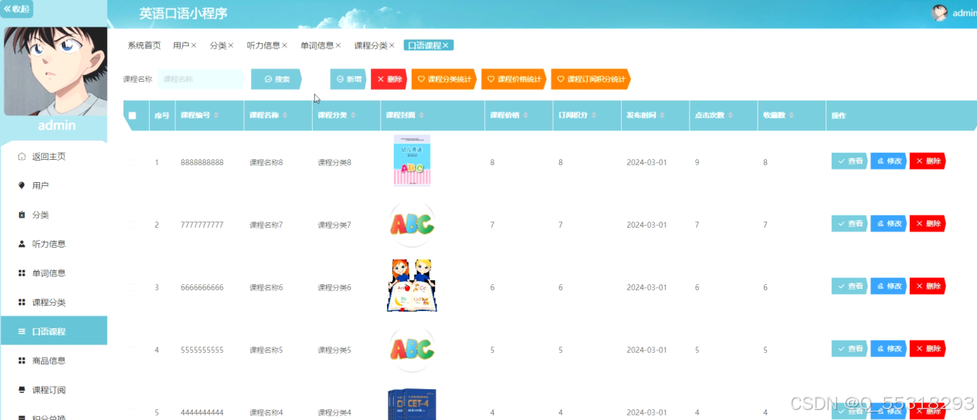The image size is (977, 420).
Task: Open 课程价格统计 statistics
Action: coord(514,79)
